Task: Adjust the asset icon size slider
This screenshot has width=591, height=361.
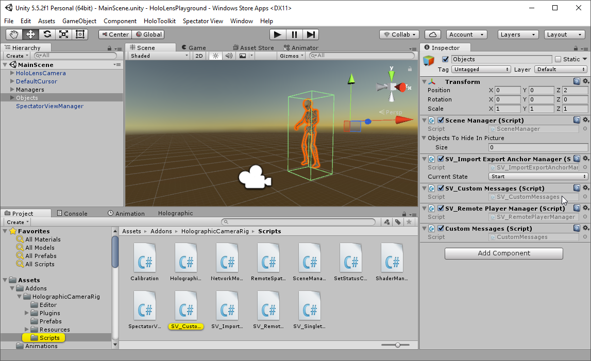Action: 398,345
